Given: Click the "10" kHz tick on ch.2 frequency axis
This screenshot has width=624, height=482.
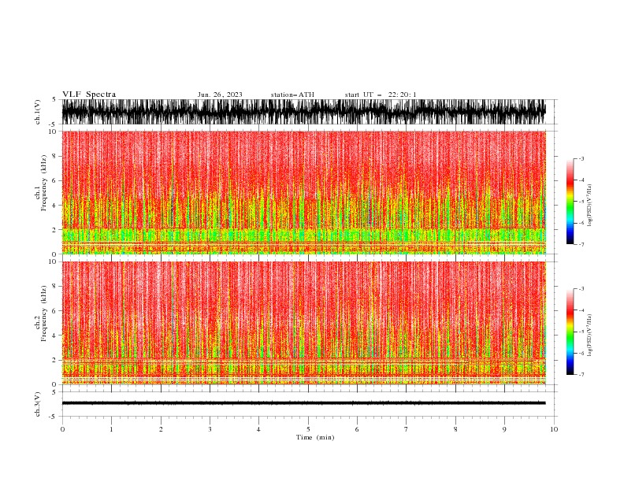Looking at the screenshot, I should pos(53,261).
